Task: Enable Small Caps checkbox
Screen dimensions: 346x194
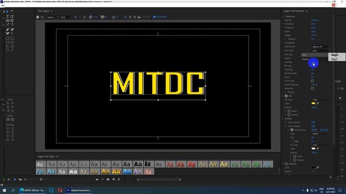Action: 312,81
